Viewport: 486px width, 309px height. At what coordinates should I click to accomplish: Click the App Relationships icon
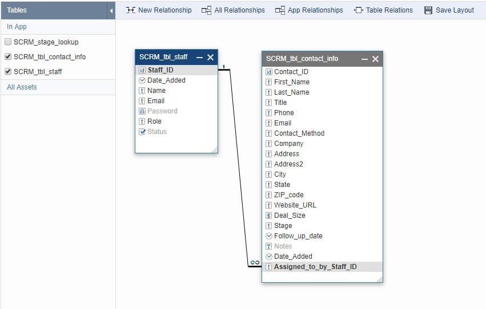tap(280, 10)
